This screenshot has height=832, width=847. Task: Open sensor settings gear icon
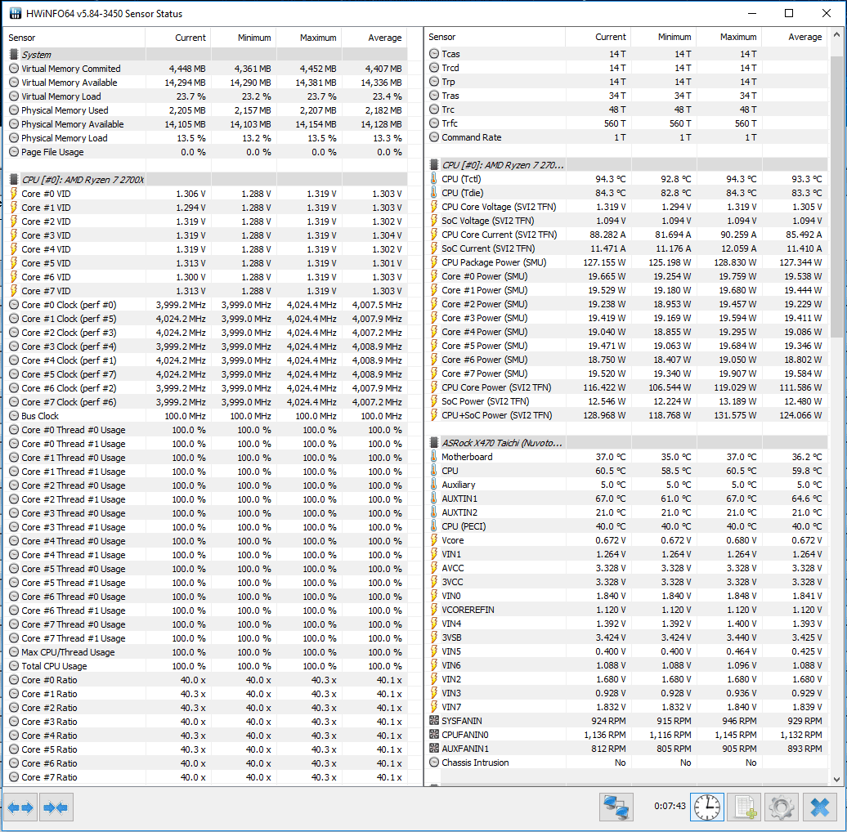tap(782, 807)
